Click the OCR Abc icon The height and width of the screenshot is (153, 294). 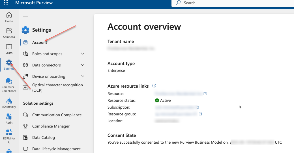tap(25, 88)
